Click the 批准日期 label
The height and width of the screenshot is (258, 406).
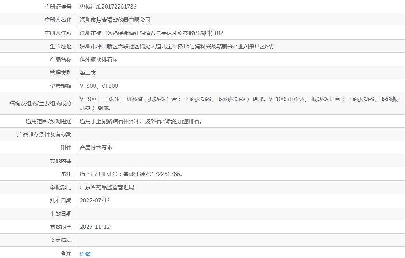coord(61,200)
